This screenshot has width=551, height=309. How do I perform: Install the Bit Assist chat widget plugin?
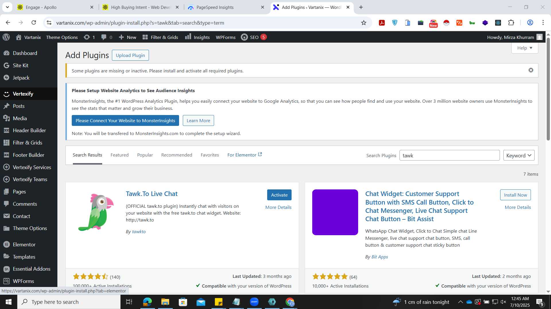515,195
